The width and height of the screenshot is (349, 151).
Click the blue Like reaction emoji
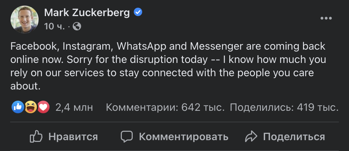(x=18, y=107)
